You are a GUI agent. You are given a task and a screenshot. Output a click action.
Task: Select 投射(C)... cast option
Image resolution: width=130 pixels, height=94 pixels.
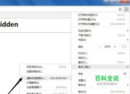(101, 58)
